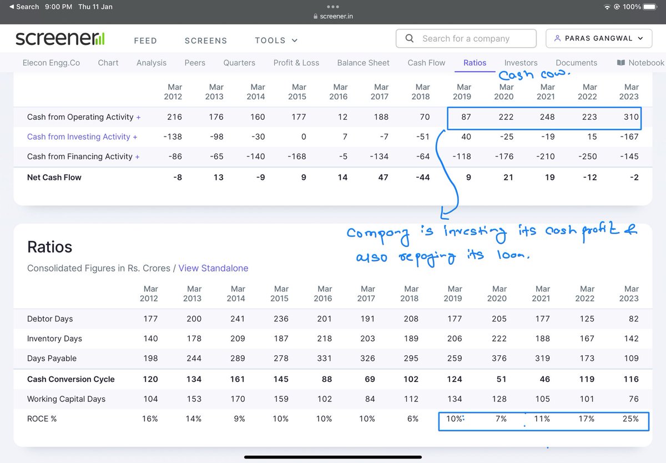Screen dimensions: 666x463
Task: Open the Feed menu
Action: point(145,41)
